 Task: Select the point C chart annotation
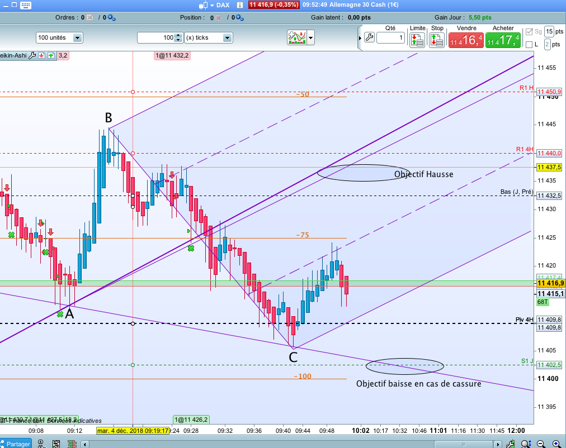coord(293,358)
